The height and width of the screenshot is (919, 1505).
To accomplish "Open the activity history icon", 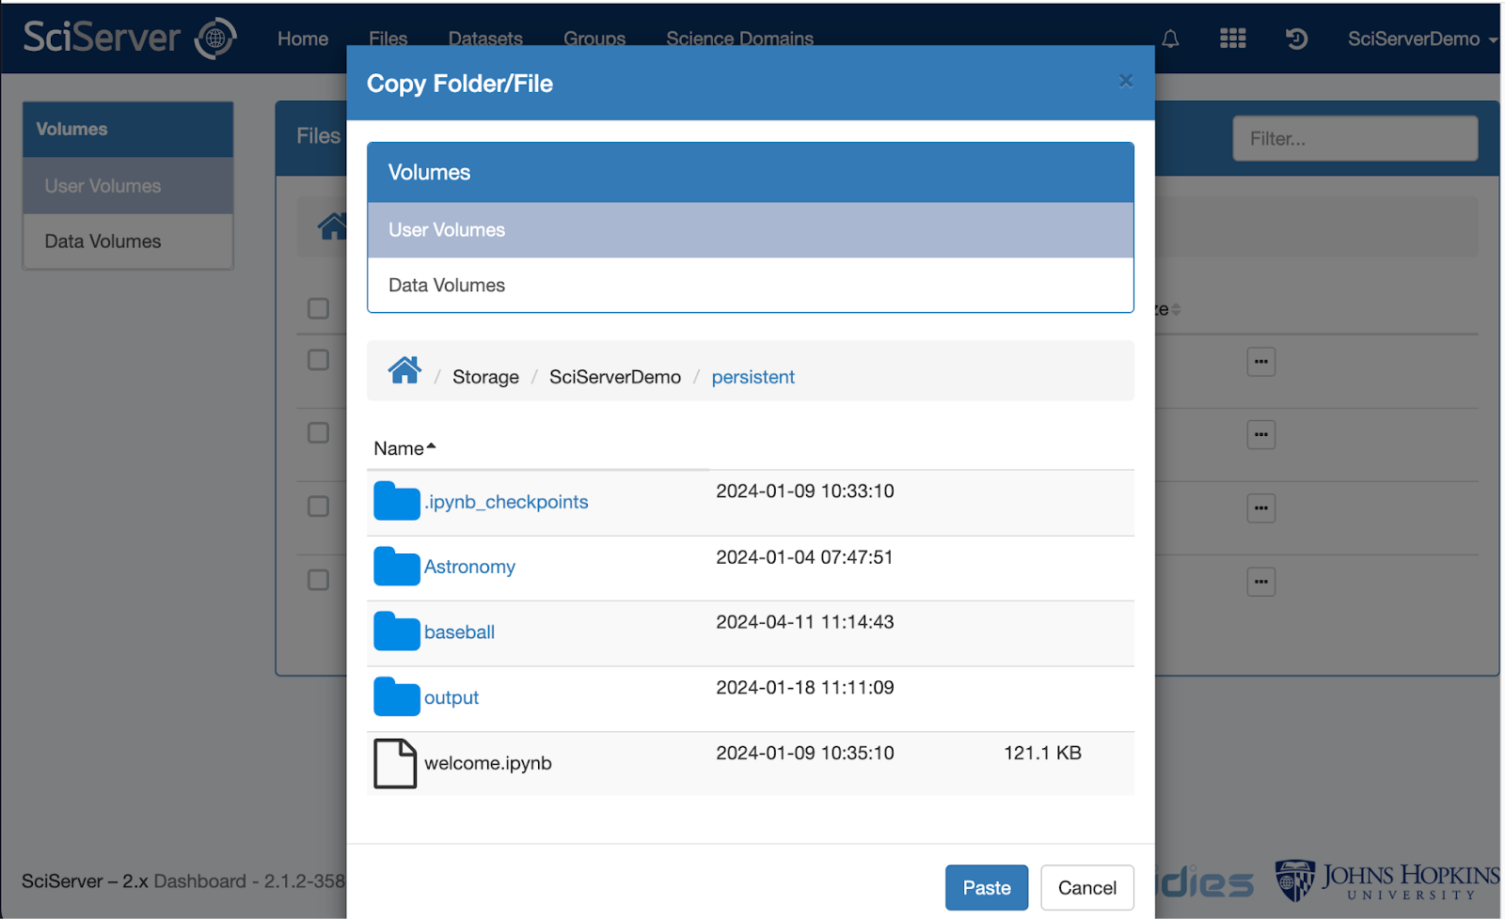I will click(x=1296, y=39).
